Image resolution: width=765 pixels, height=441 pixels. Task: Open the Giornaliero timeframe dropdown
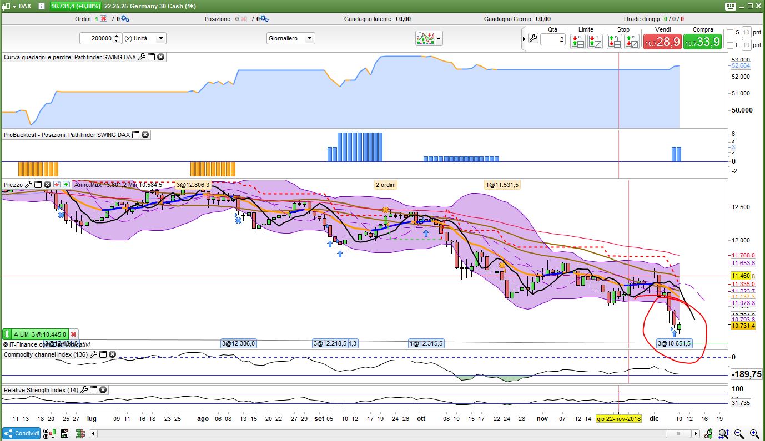tap(309, 38)
